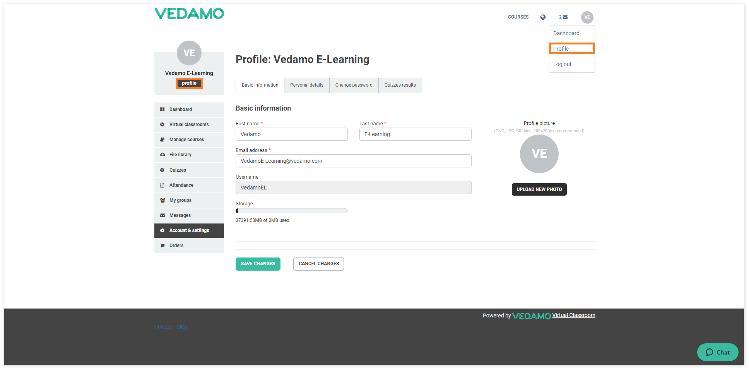This screenshot has height=370, width=749.
Task: Click the My groups people icon
Action: click(x=162, y=200)
